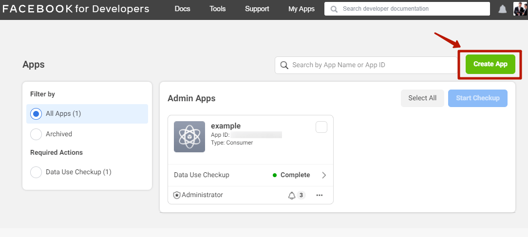Open the user profile avatar menu
Screen dimensions: 528x237
(x=520, y=9)
